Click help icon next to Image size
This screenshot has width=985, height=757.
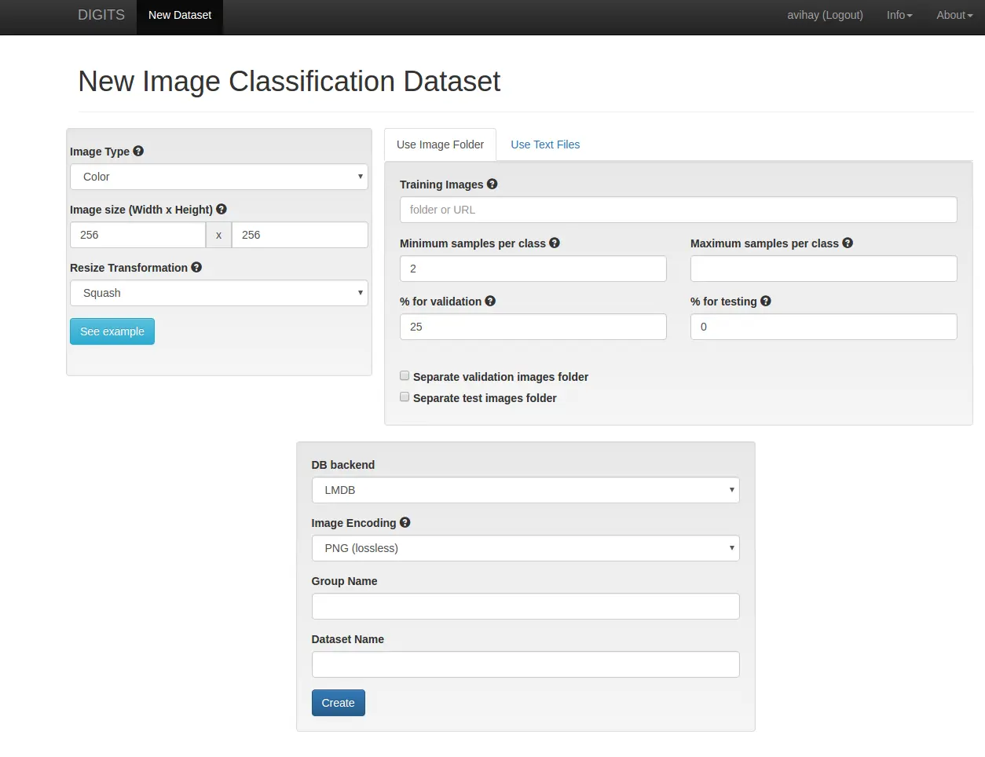pyautogui.click(x=222, y=210)
